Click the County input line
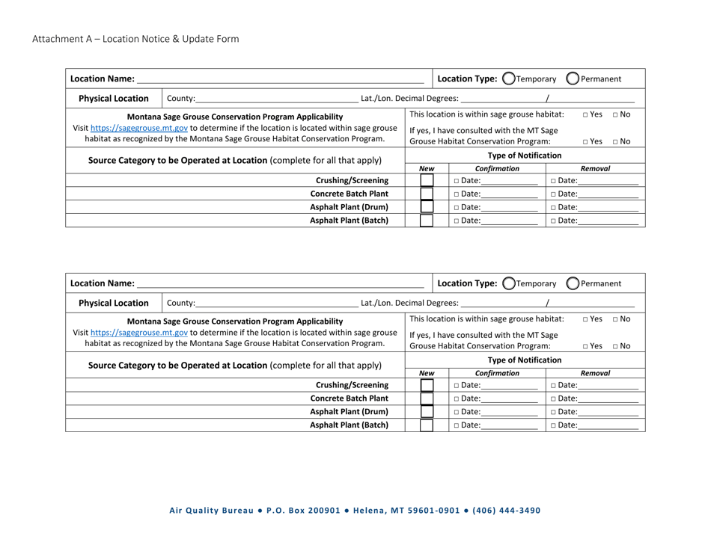 [x=269, y=98]
